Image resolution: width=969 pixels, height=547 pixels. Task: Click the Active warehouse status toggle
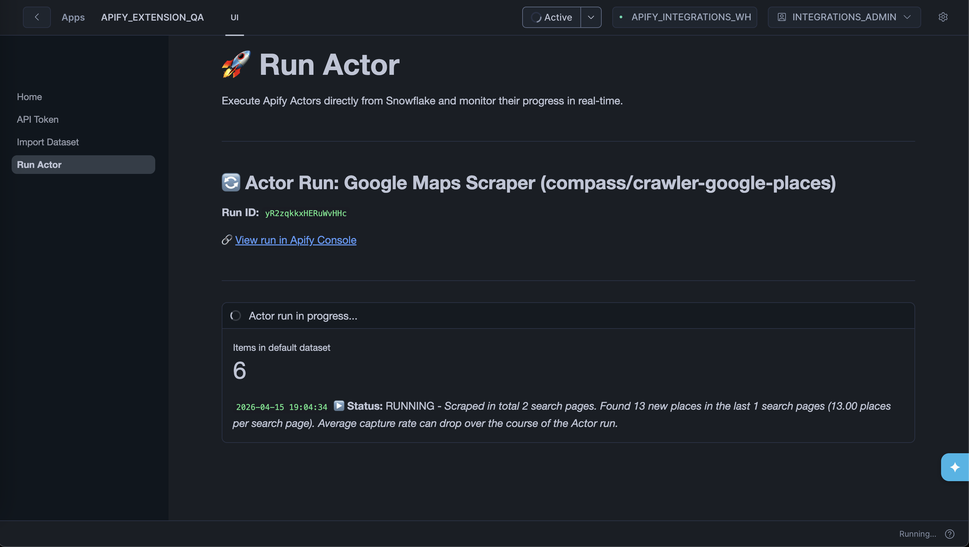click(x=551, y=17)
